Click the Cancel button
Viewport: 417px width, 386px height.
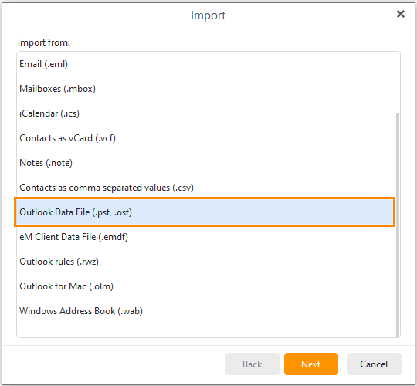coord(374,364)
